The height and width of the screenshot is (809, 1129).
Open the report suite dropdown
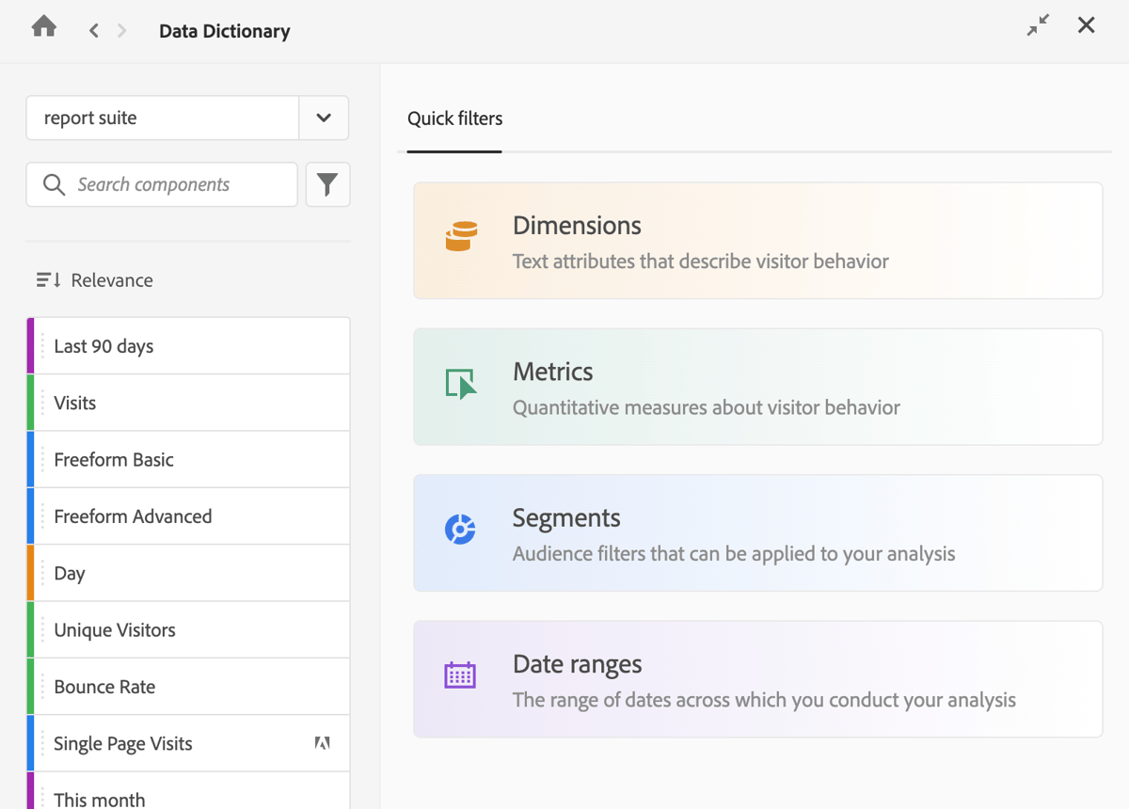click(x=324, y=118)
